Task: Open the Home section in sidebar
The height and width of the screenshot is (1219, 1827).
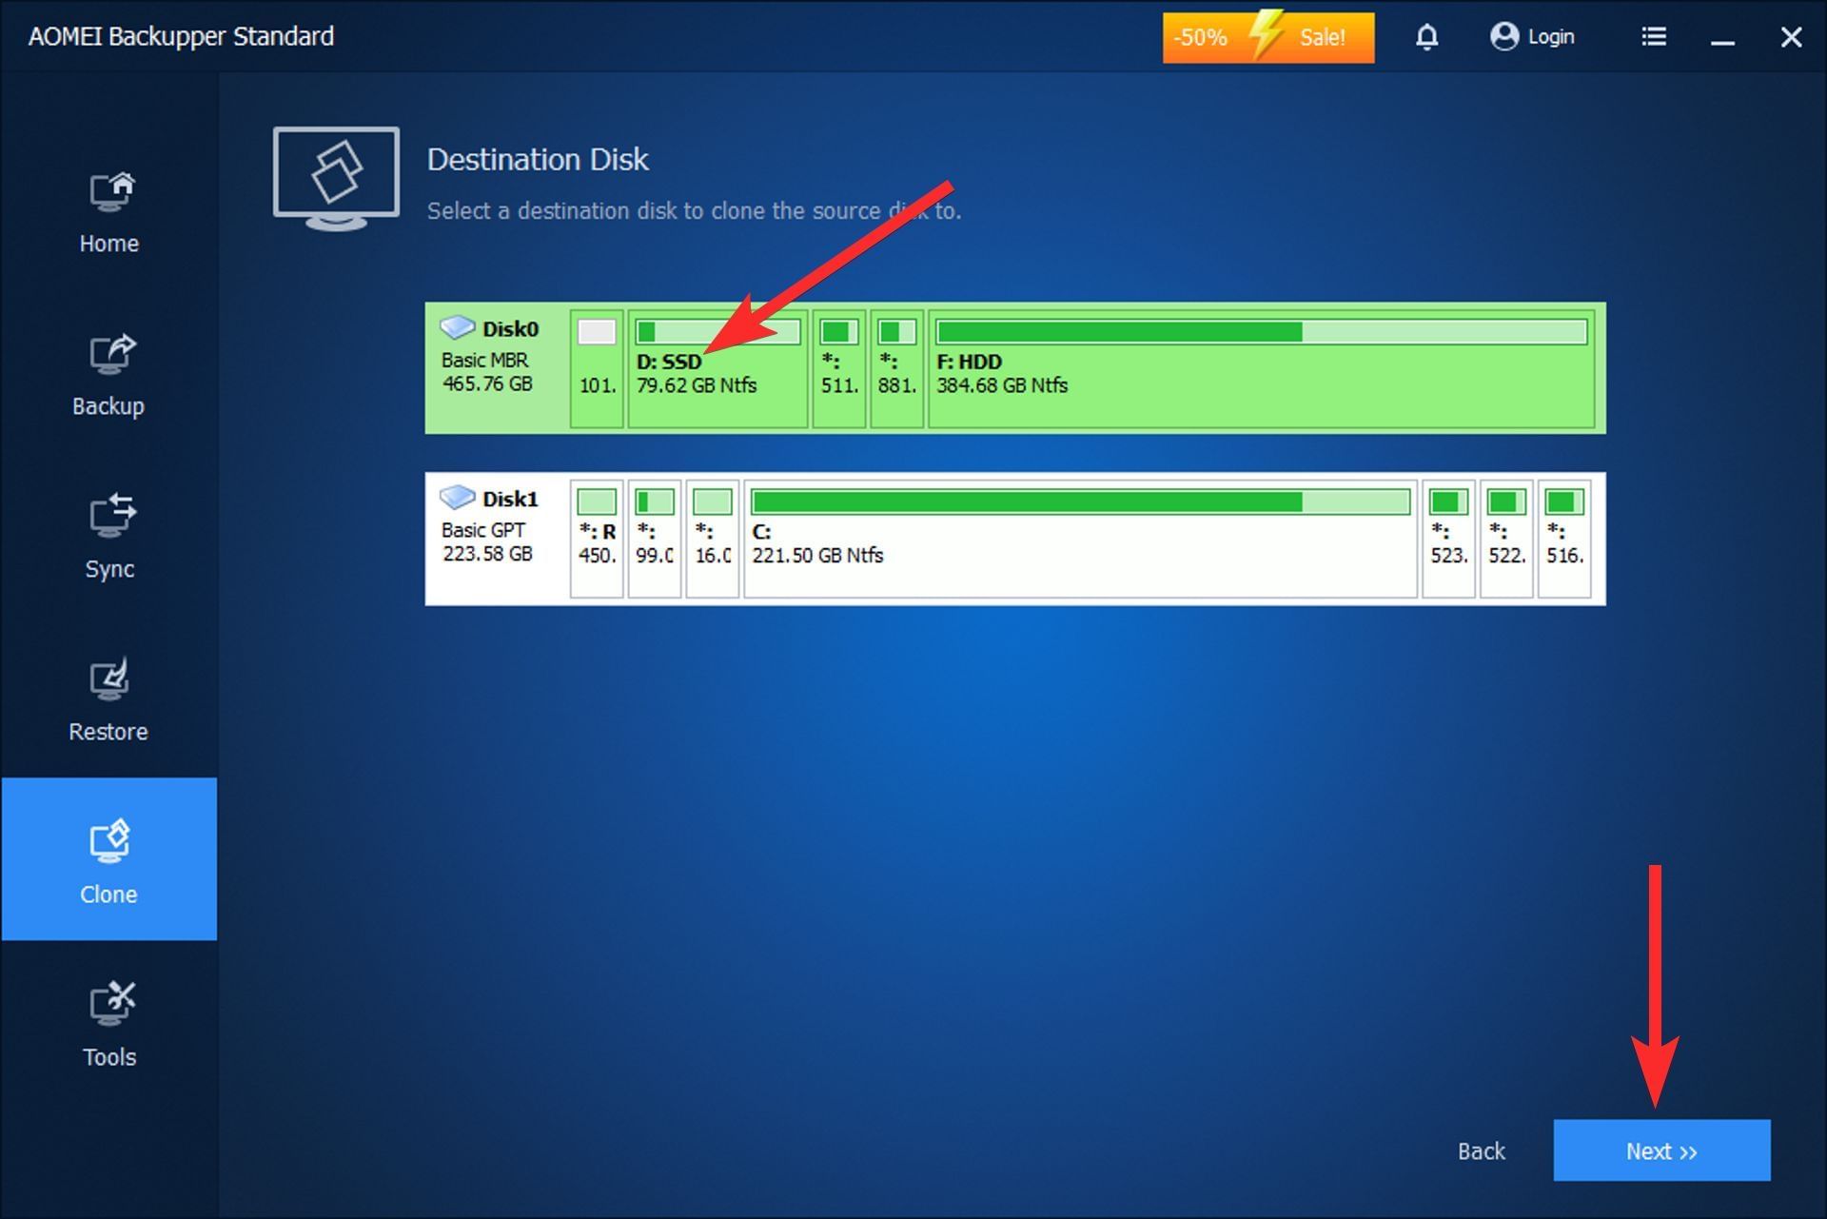Action: pos(108,209)
